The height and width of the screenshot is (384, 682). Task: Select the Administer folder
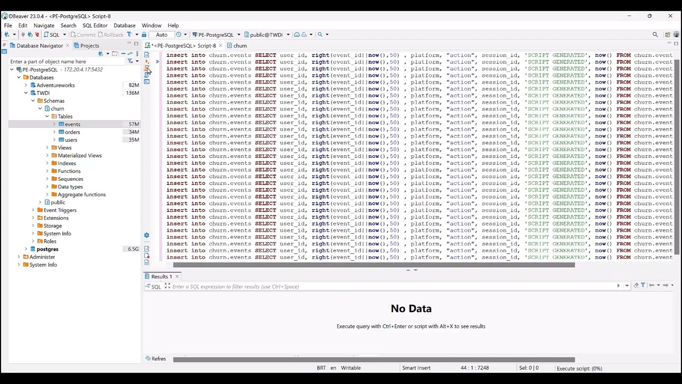[42, 257]
